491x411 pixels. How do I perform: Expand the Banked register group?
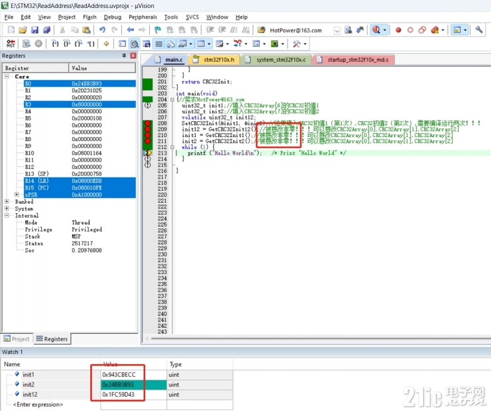pos(7,202)
